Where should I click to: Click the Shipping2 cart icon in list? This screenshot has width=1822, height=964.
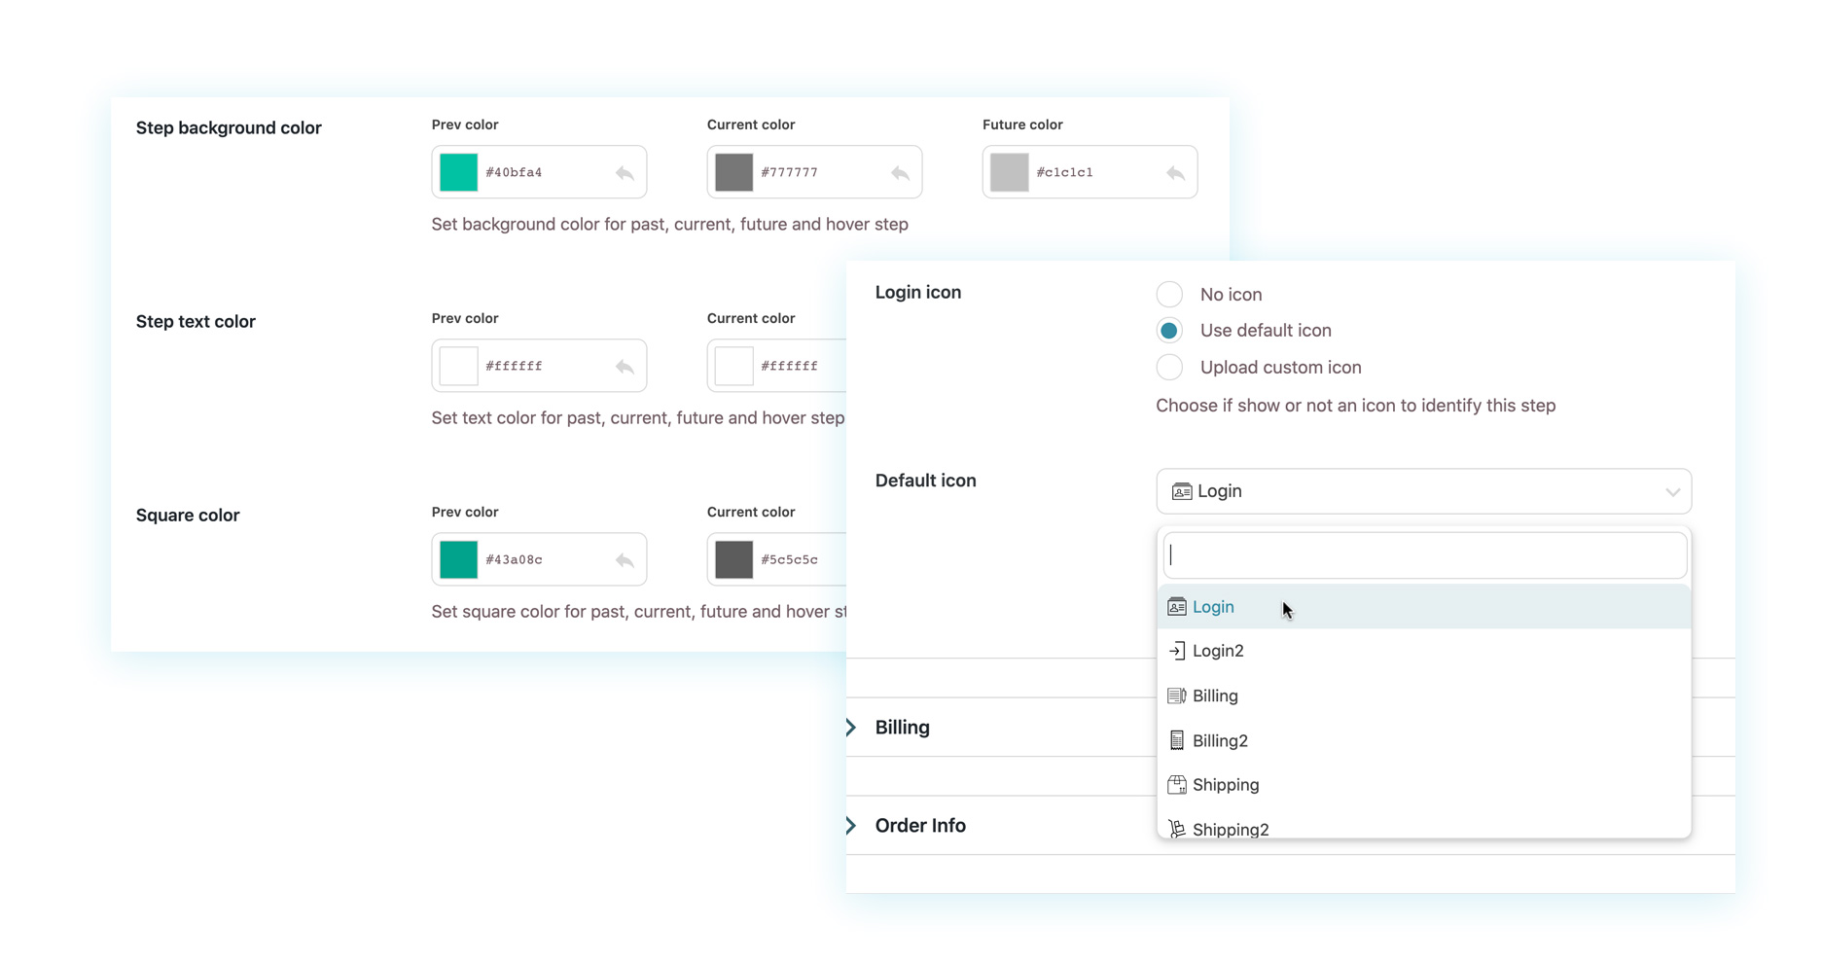pyautogui.click(x=1176, y=829)
